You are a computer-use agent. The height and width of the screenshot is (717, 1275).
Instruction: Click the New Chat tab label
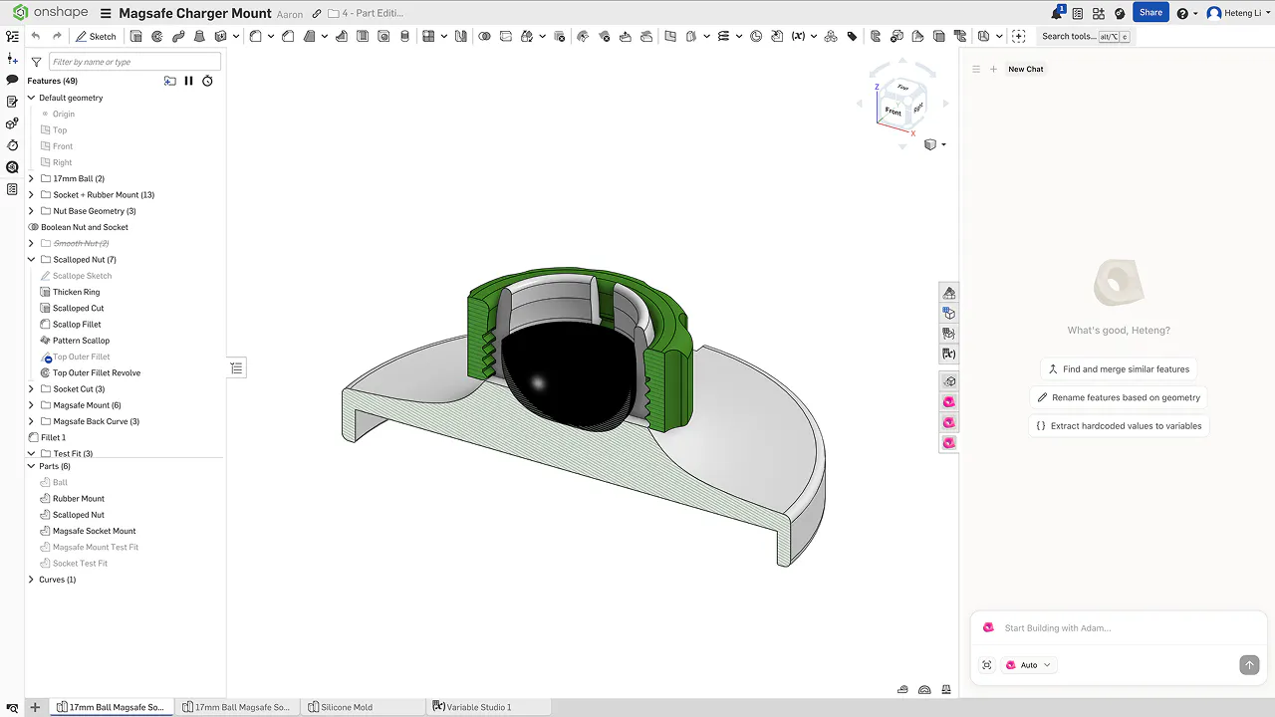1026,69
